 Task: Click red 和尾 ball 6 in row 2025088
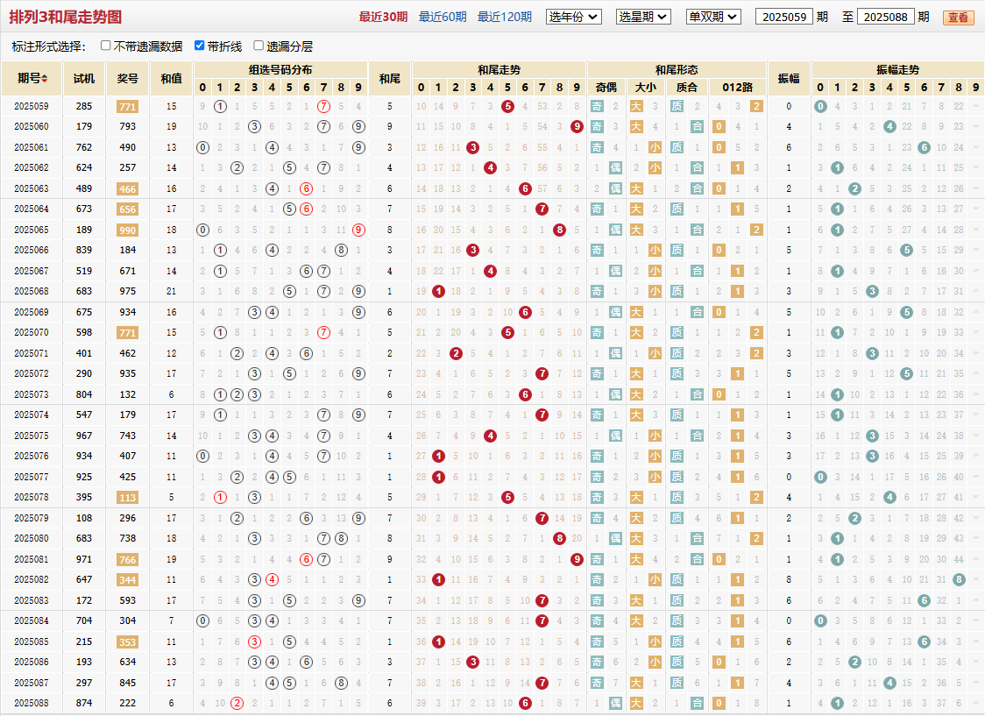coord(525,704)
